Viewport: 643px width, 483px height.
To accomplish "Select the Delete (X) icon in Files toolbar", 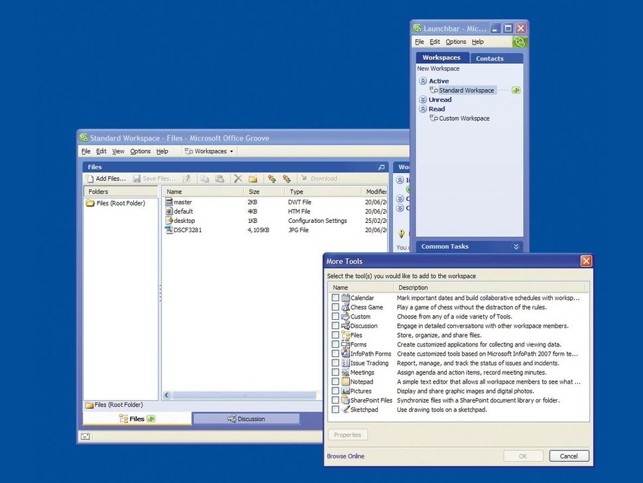I will click(238, 178).
